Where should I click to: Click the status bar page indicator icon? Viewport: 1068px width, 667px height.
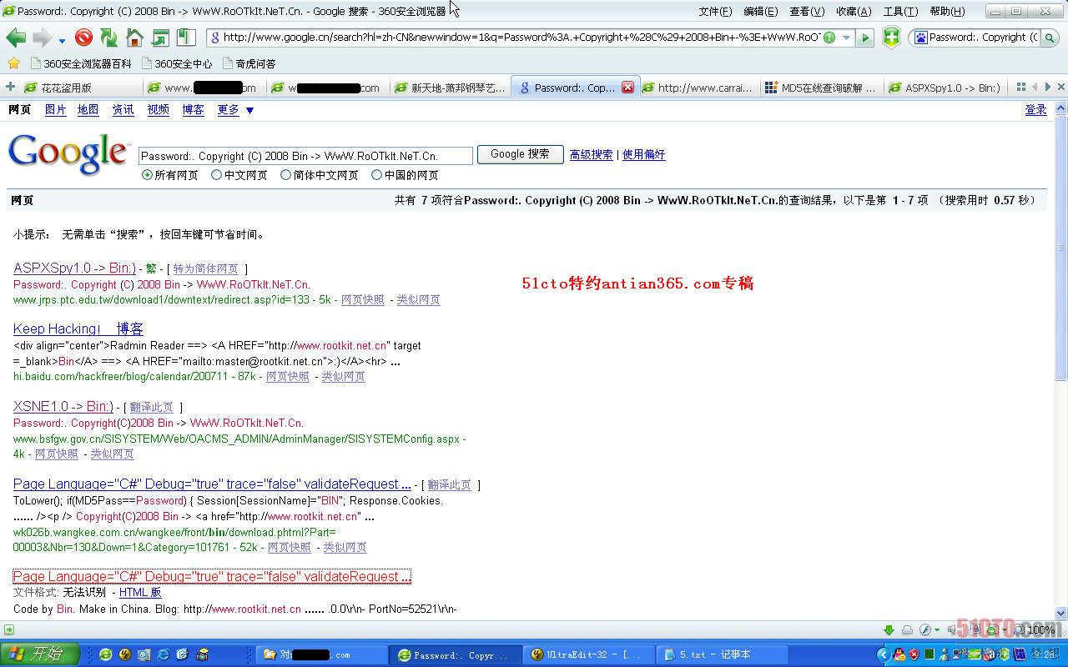(8, 630)
